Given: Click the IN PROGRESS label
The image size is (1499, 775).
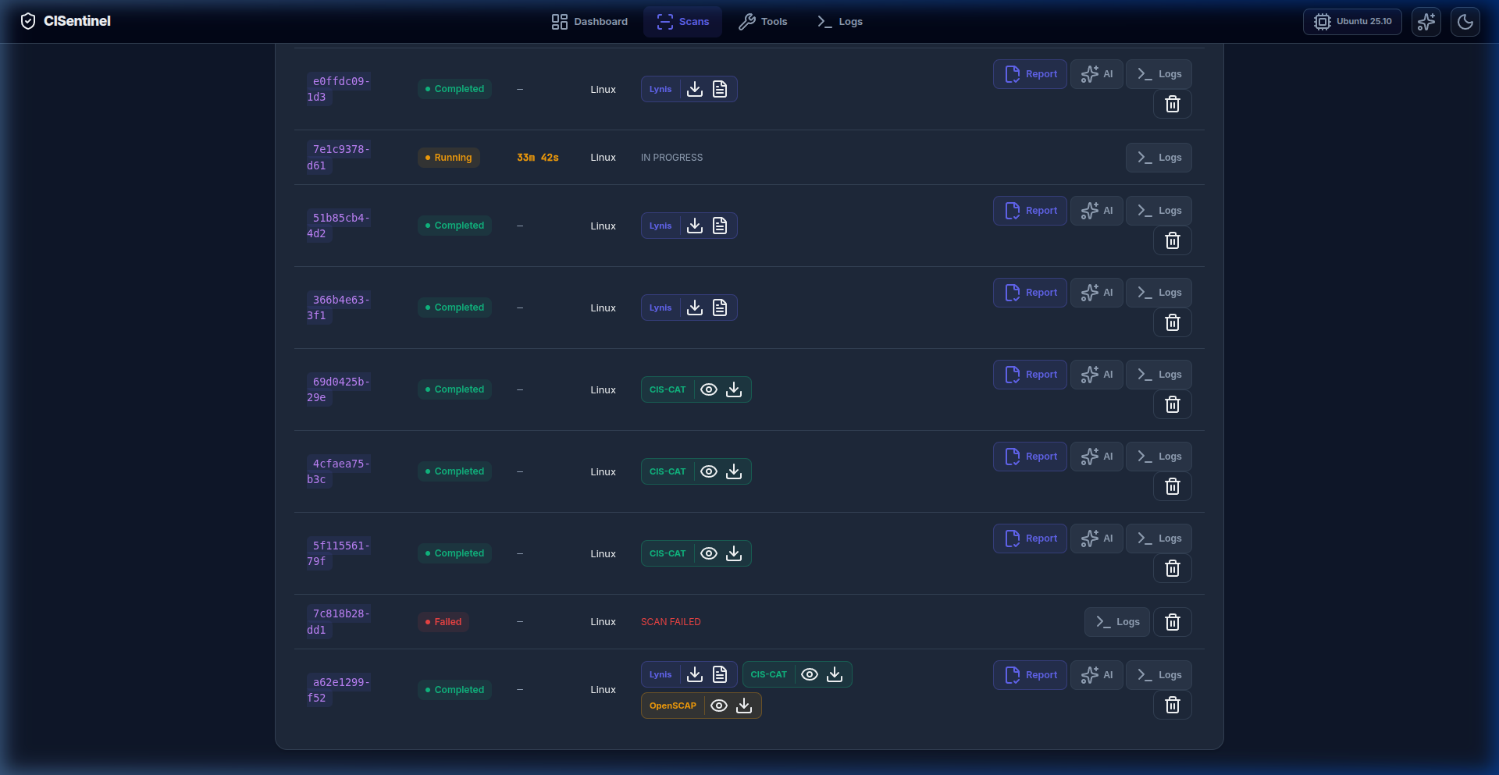Looking at the screenshot, I should click(671, 158).
